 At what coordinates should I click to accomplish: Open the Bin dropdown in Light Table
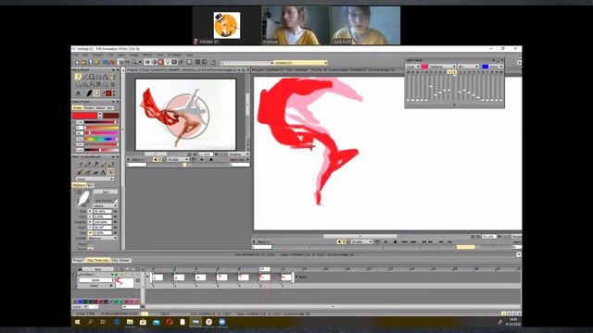[469, 67]
